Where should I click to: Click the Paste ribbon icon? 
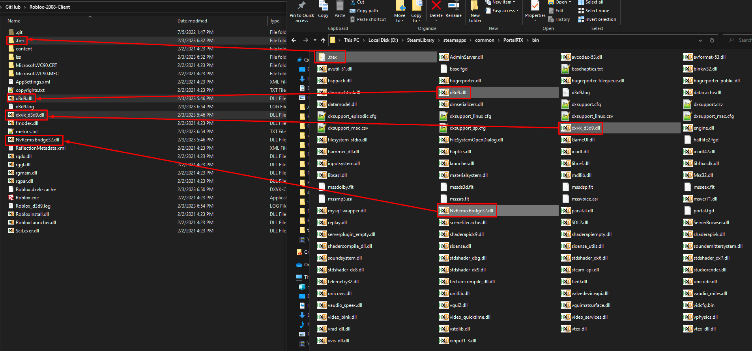click(340, 6)
